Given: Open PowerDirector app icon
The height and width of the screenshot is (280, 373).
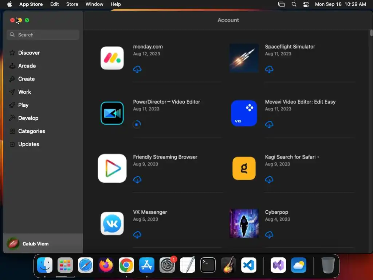Looking at the screenshot, I should click(112, 113).
